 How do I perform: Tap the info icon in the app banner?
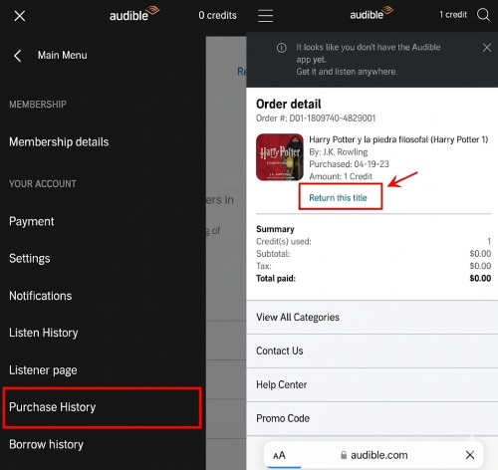coord(282,48)
